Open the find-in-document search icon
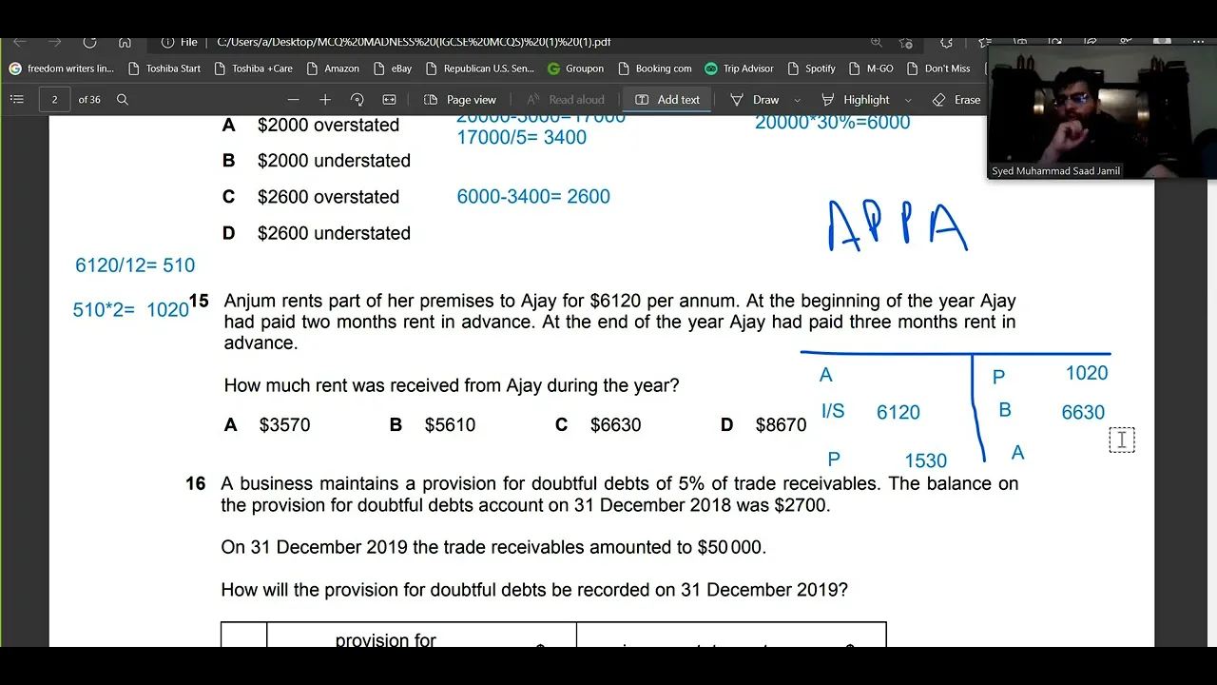Viewport: 1217px width, 685px height. pos(122,99)
